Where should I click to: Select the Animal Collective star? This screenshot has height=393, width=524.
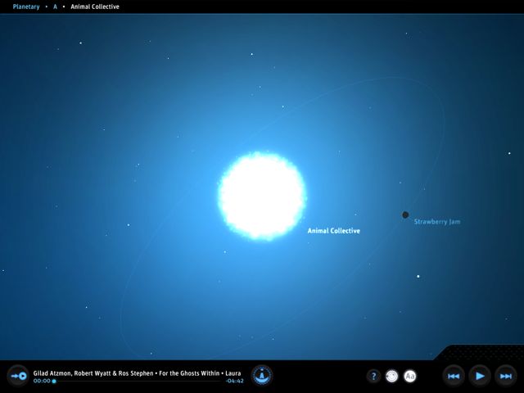click(x=262, y=196)
